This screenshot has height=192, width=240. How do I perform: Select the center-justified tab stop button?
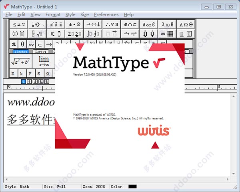pyautogui.click(x=29, y=82)
